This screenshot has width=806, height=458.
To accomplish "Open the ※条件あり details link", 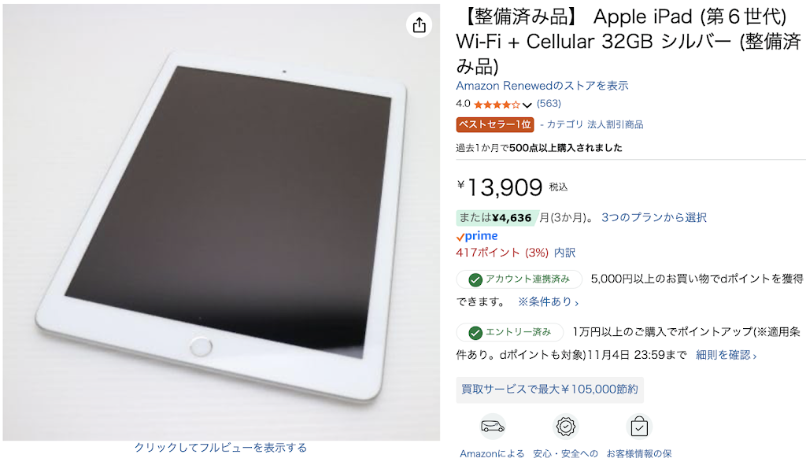I will pyautogui.click(x=548, y=301).
